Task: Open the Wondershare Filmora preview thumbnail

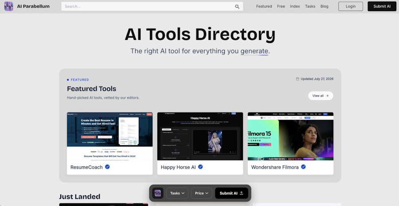Action: click(290, 136)
